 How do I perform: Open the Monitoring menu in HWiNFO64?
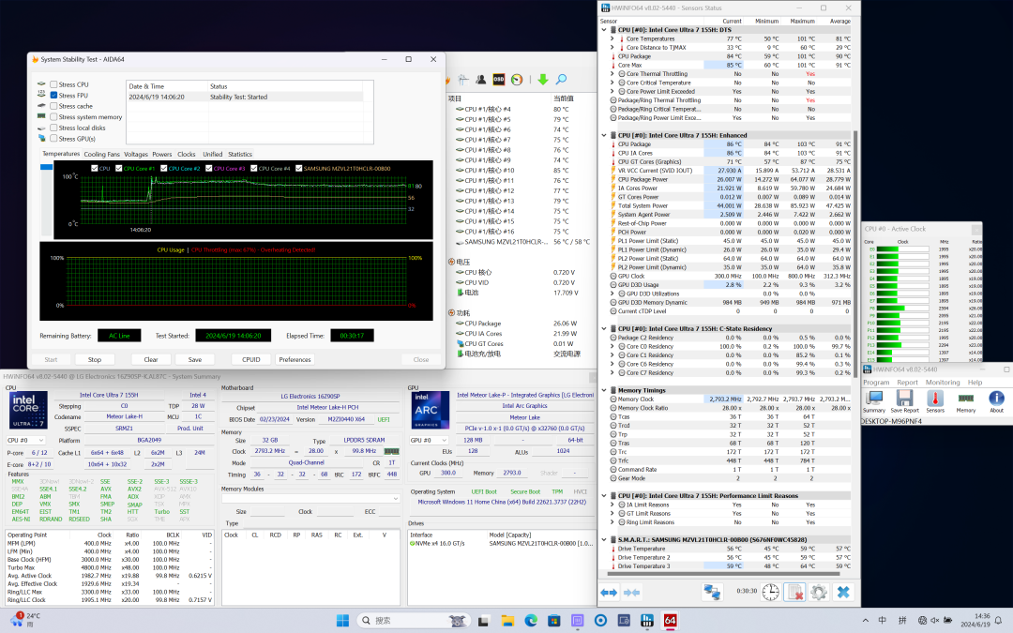click(x=943, y=383)
